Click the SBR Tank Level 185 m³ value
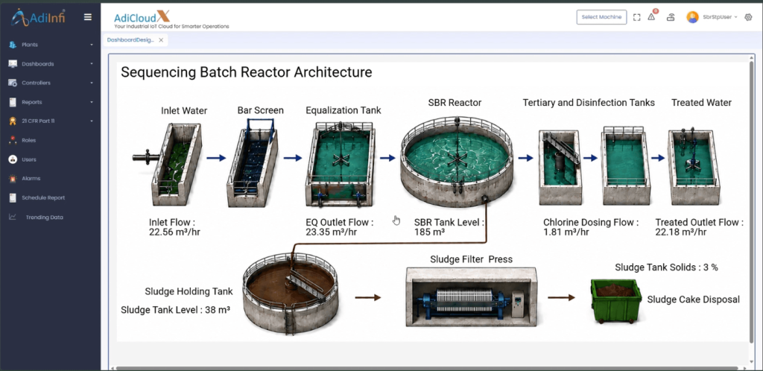Screen dimensions: 763x371 click(430, 232)
